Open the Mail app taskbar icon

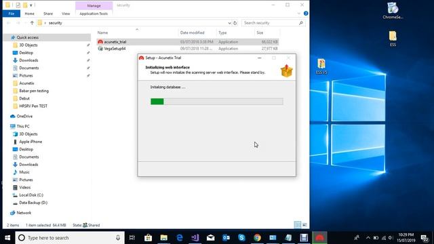point(211,238)
